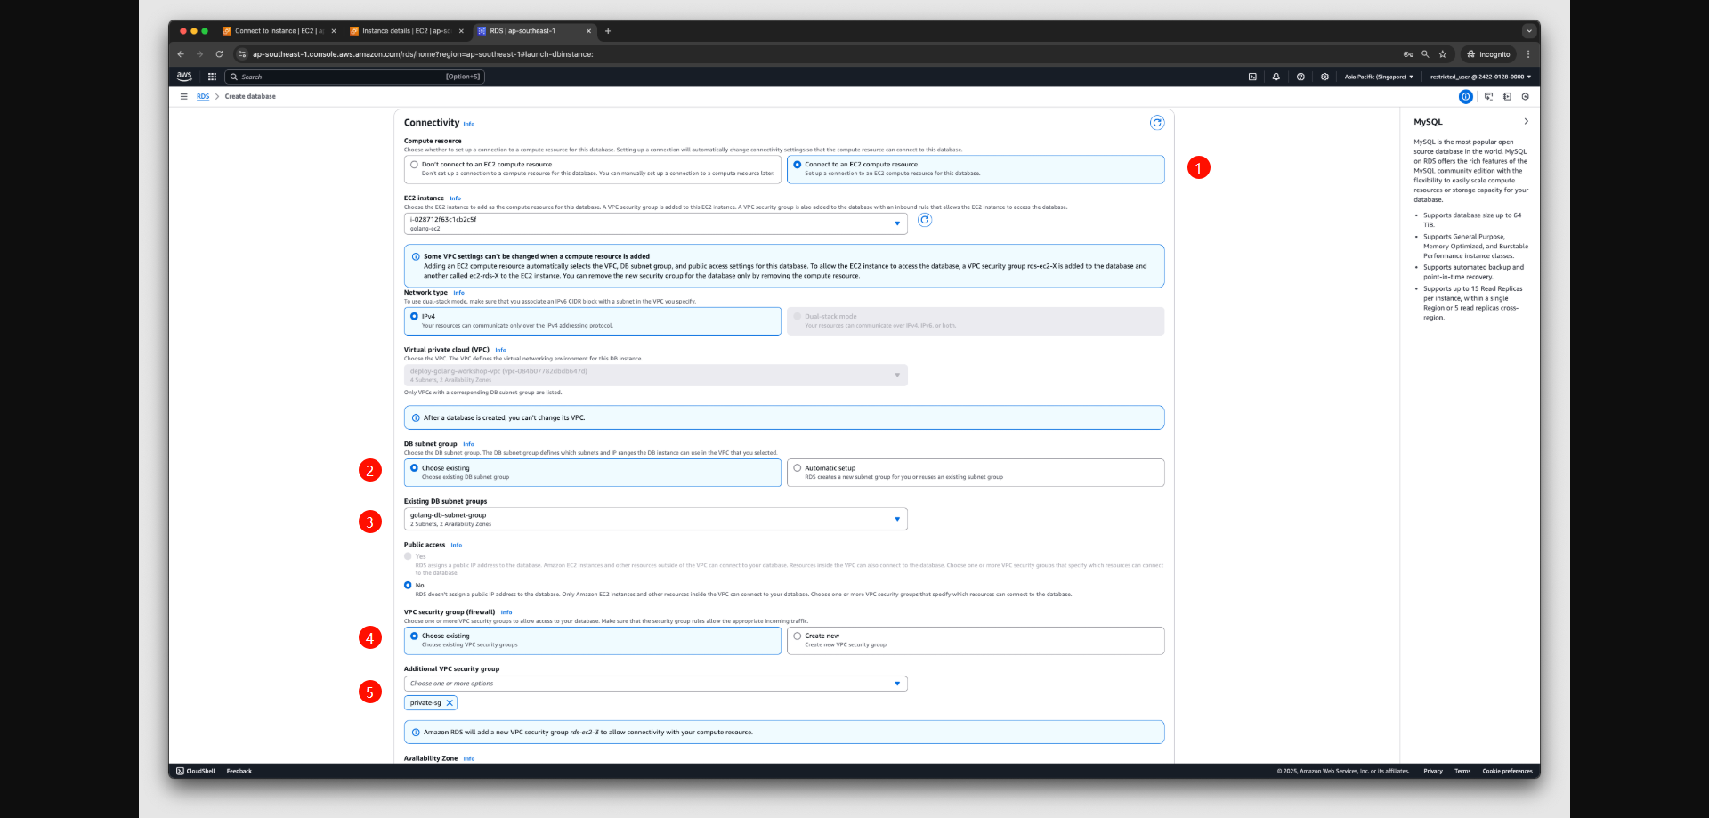This screenshot has height=818, width=1709.
Task: Switch to the Instance details EC2 tab
Action: (x=406, y=31)
